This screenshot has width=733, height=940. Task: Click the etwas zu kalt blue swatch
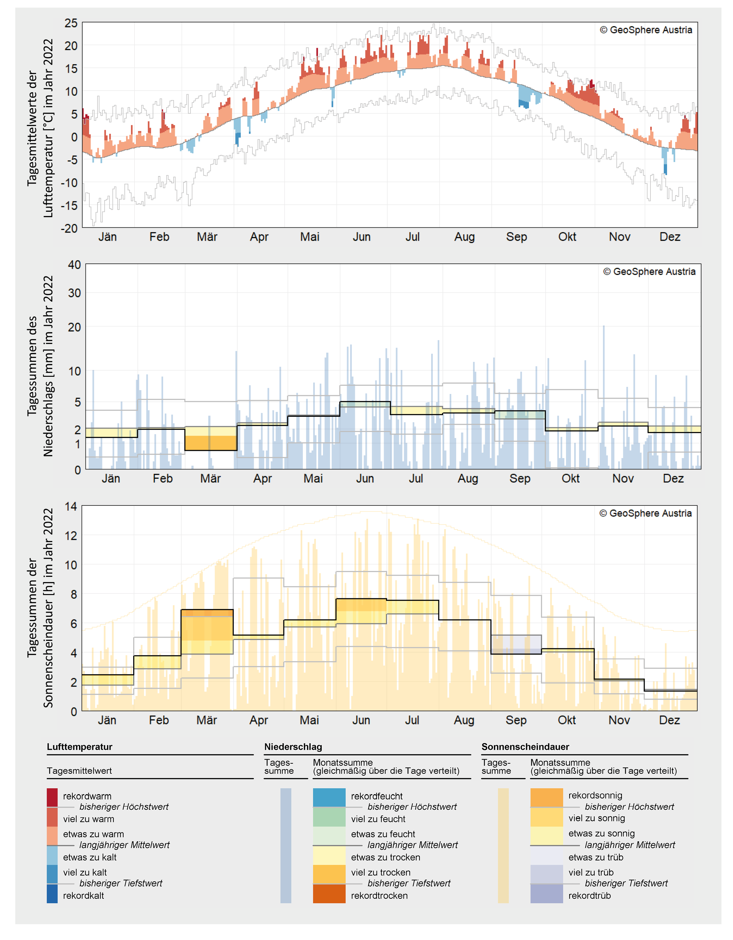[52, 855]
